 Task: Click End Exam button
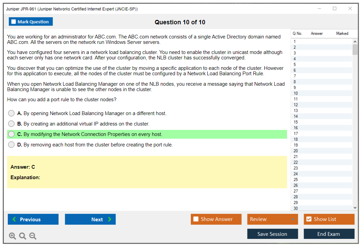pyautogui.click(x=329, y=234)
